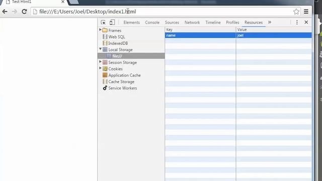
Task: Switch to the Elements tab
Action: [131, 22]
